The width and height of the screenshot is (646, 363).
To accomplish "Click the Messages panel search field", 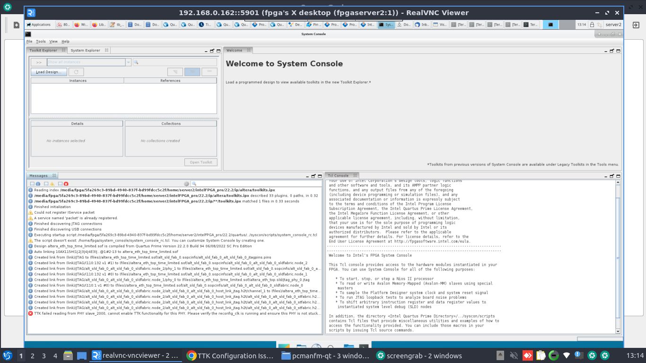I will click(x=256, y=184).
